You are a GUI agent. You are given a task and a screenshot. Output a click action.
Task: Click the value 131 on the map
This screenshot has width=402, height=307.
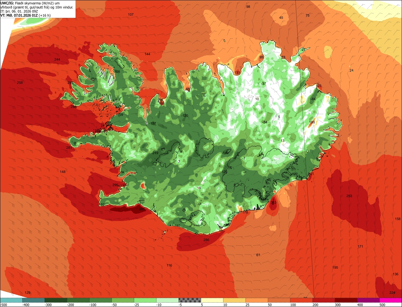point(94,79)
